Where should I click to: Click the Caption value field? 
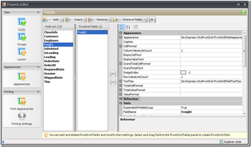[x=211, y=42]
